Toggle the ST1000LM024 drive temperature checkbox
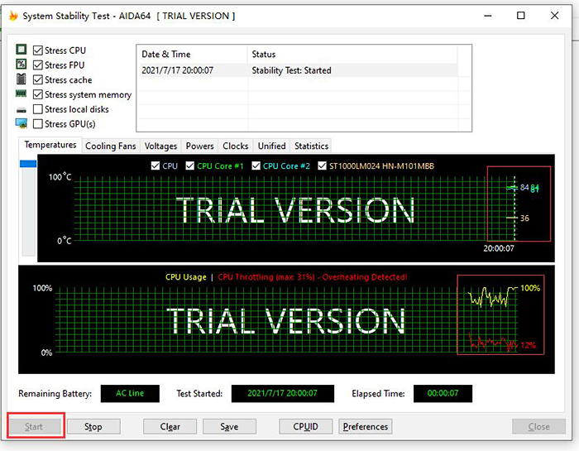The height and width of the screenshot is (451, 579). pos(322,166)
